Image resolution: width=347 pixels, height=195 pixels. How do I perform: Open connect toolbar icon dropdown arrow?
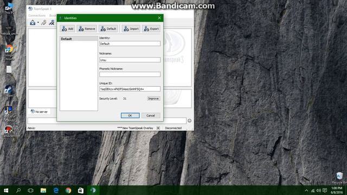(x=38, y=23)
